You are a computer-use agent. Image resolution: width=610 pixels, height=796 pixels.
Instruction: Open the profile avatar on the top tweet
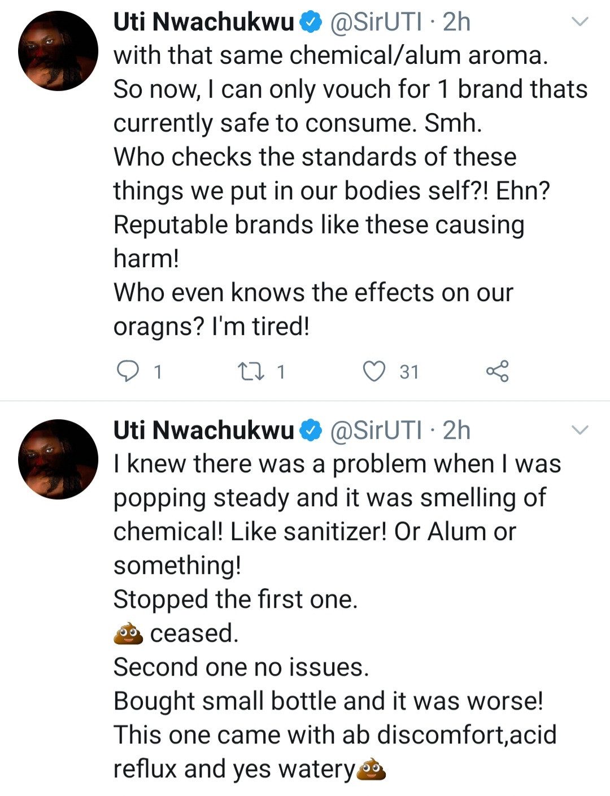(x=58, y=51)
